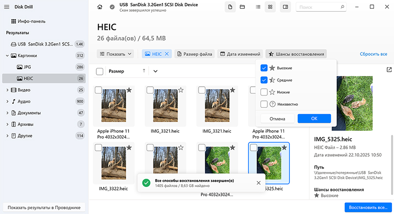Toggle the preview side panel icon
Viewport: 394px width, 214px height.
pos(285,7)
